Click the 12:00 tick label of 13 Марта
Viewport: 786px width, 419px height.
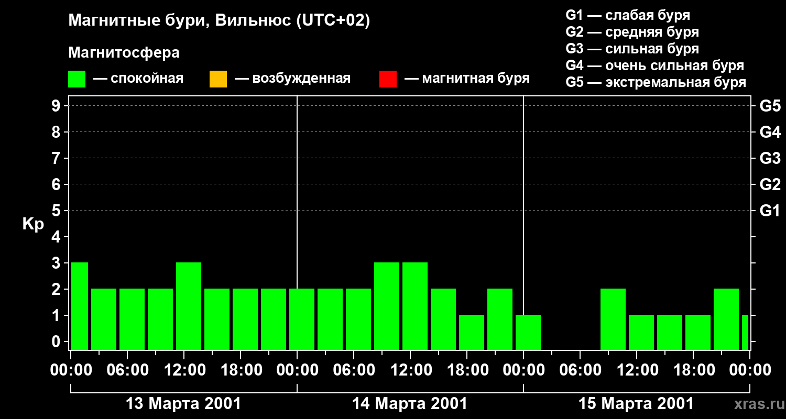[184, 370]
